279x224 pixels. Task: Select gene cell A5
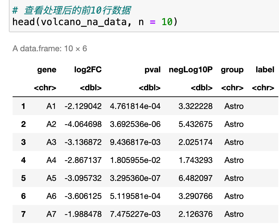pos(51,178)
